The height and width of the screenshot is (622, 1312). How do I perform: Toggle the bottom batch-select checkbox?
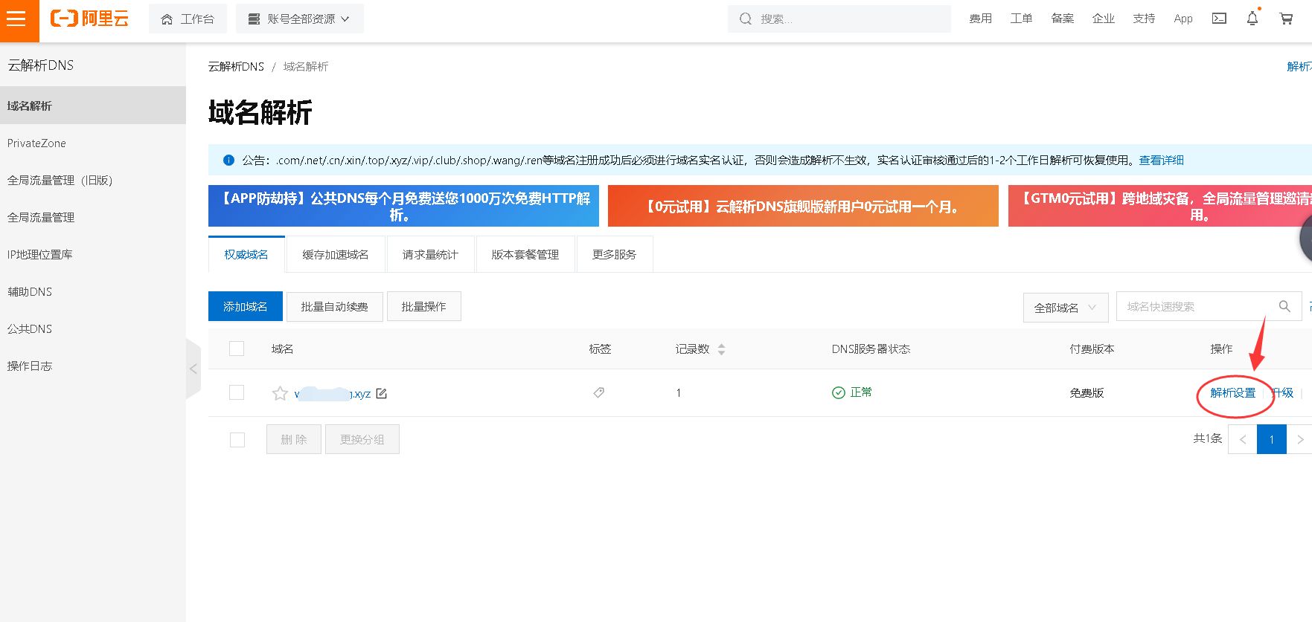(237, 439)
